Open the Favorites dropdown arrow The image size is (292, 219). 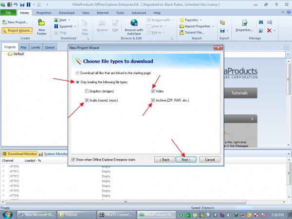click(201, 20)
